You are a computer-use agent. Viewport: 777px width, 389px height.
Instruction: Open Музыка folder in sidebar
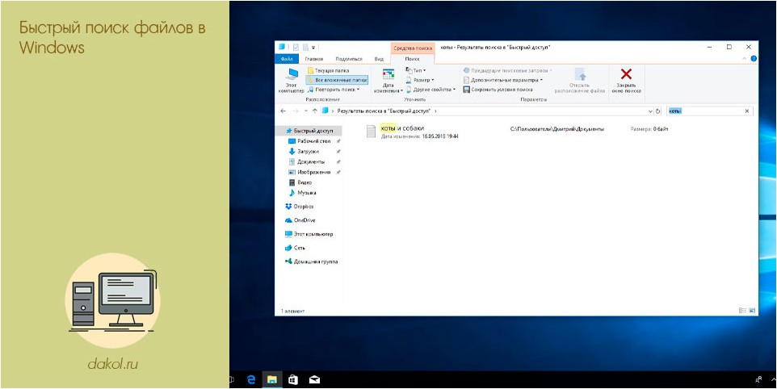(306, 193)
